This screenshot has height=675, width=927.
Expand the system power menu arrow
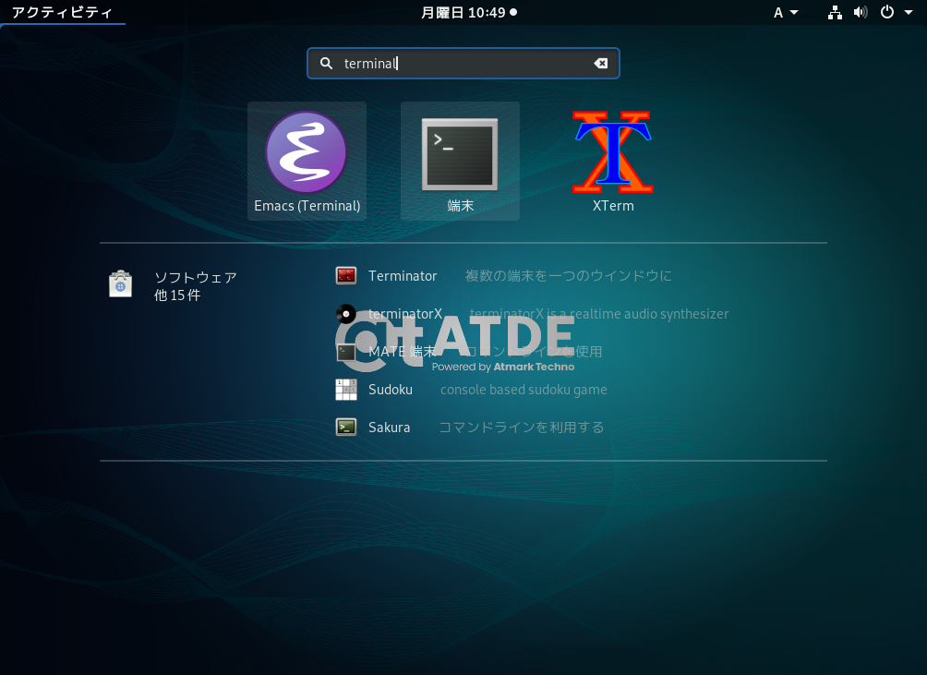909,12
